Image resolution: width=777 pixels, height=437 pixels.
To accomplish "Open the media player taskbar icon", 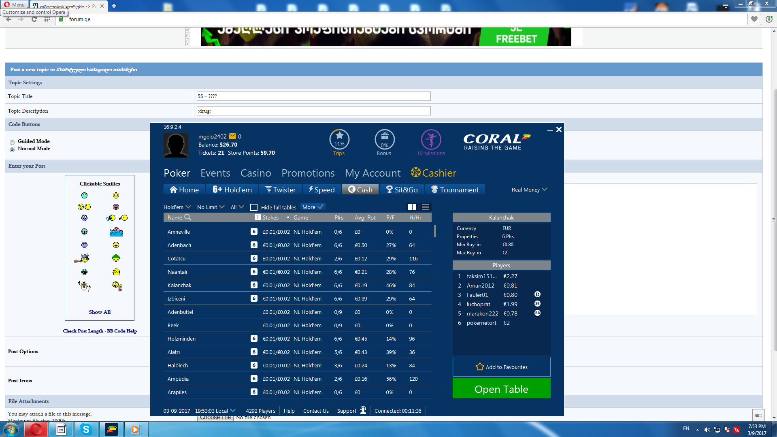I will [x=136, y=429].
